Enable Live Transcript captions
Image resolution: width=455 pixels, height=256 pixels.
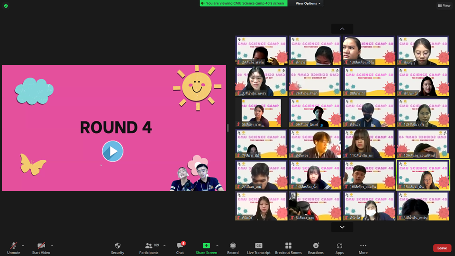pos(259,246)
